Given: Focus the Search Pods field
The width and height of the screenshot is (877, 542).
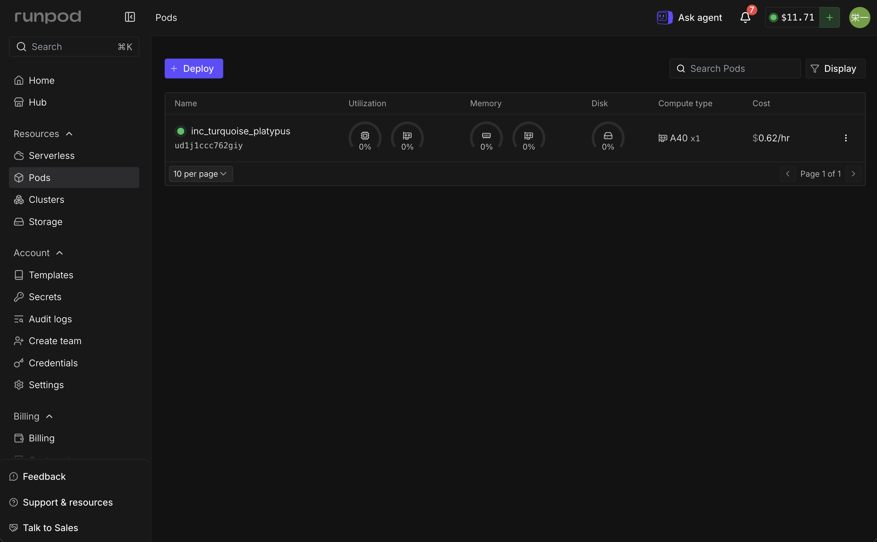Looking at the screenshot, I should point(734,68).
